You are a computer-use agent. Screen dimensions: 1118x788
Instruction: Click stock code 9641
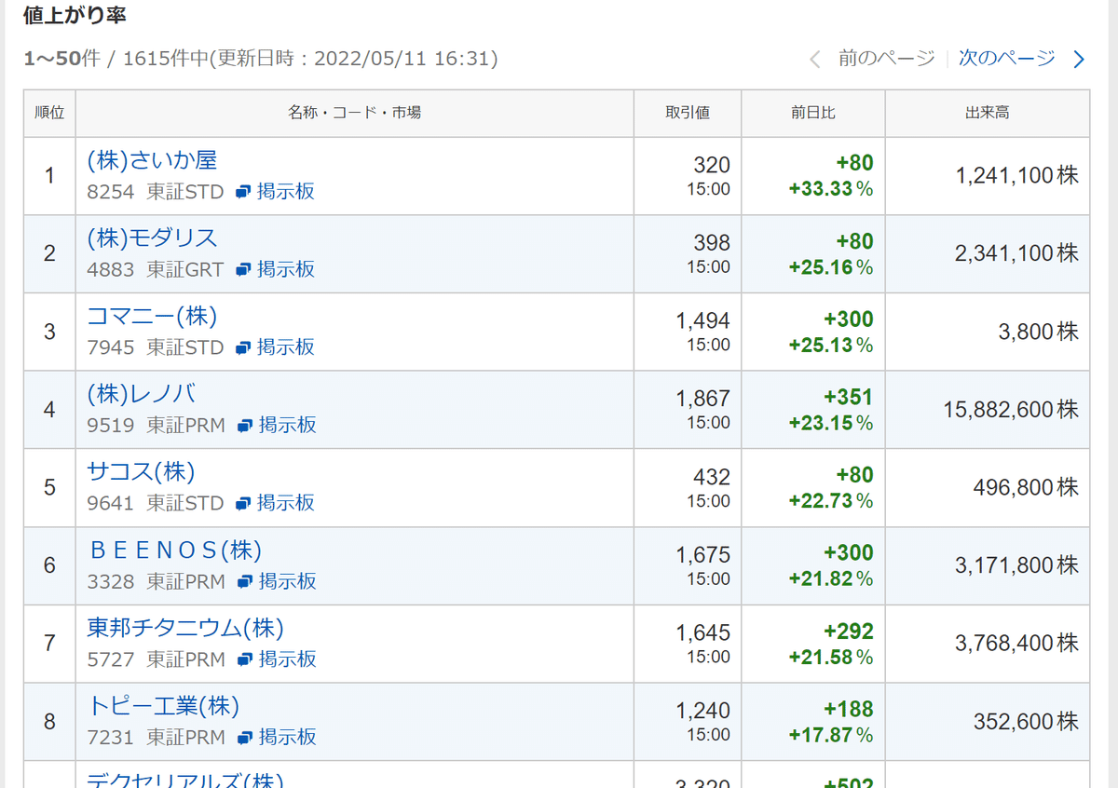[111, 503]
